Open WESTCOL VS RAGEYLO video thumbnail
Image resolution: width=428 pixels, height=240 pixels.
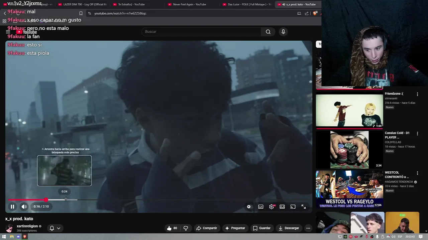click(349, 189)
